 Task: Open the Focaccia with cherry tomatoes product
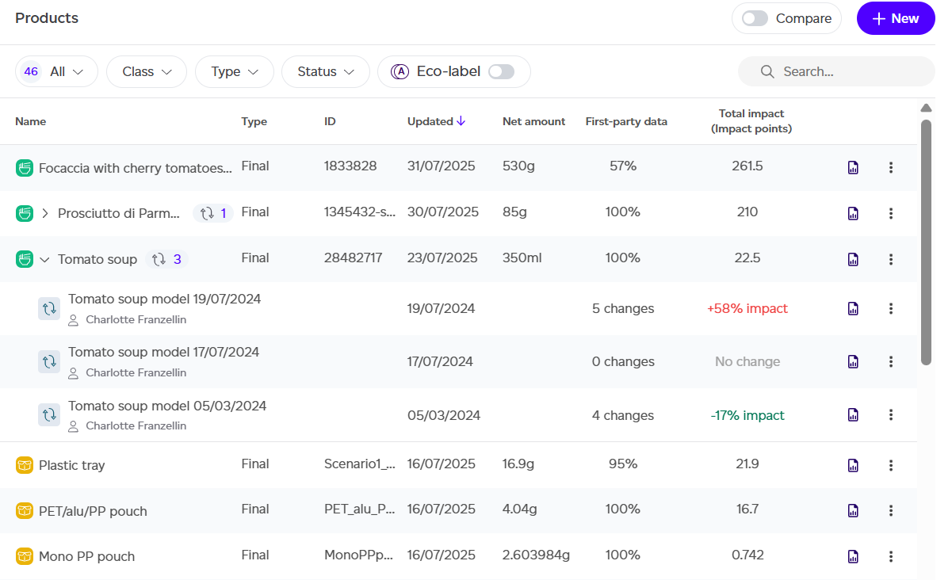tap(136, 168)
